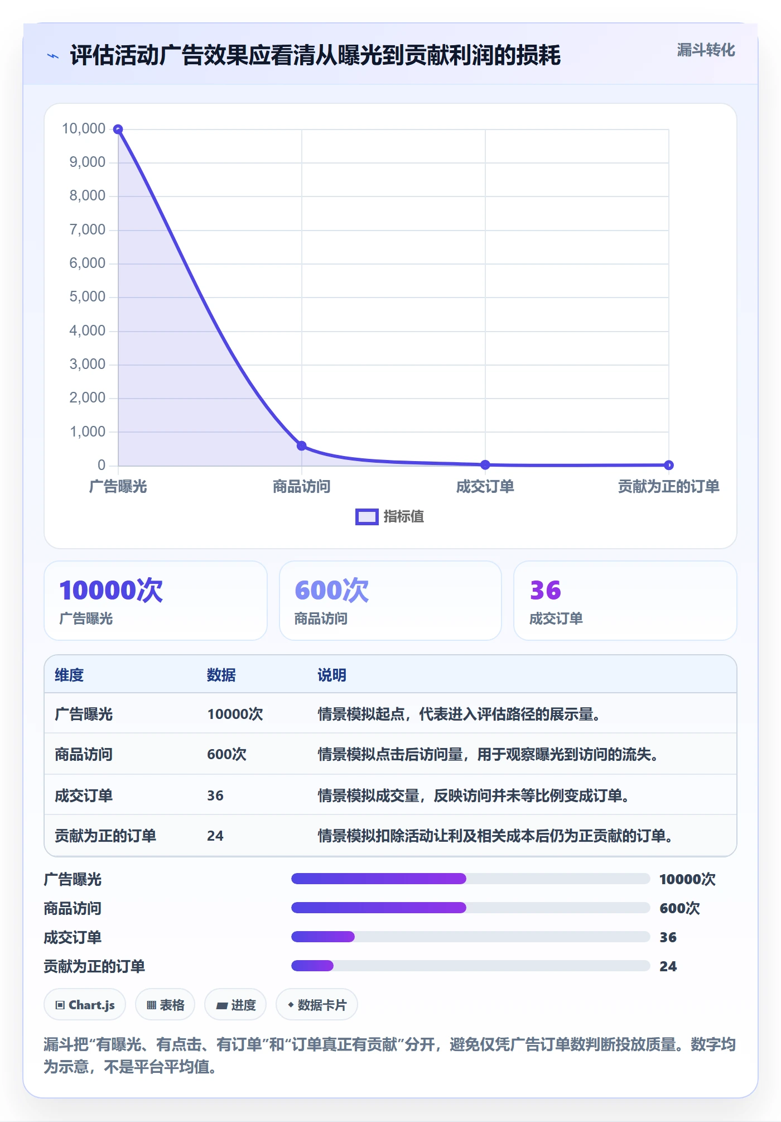The height and width of the screenshot is (1122, 781).
Task: Click the title 评估活动广告效果应看清从曝光到贡献利润的损耗
Action: (x=315, y=56)
